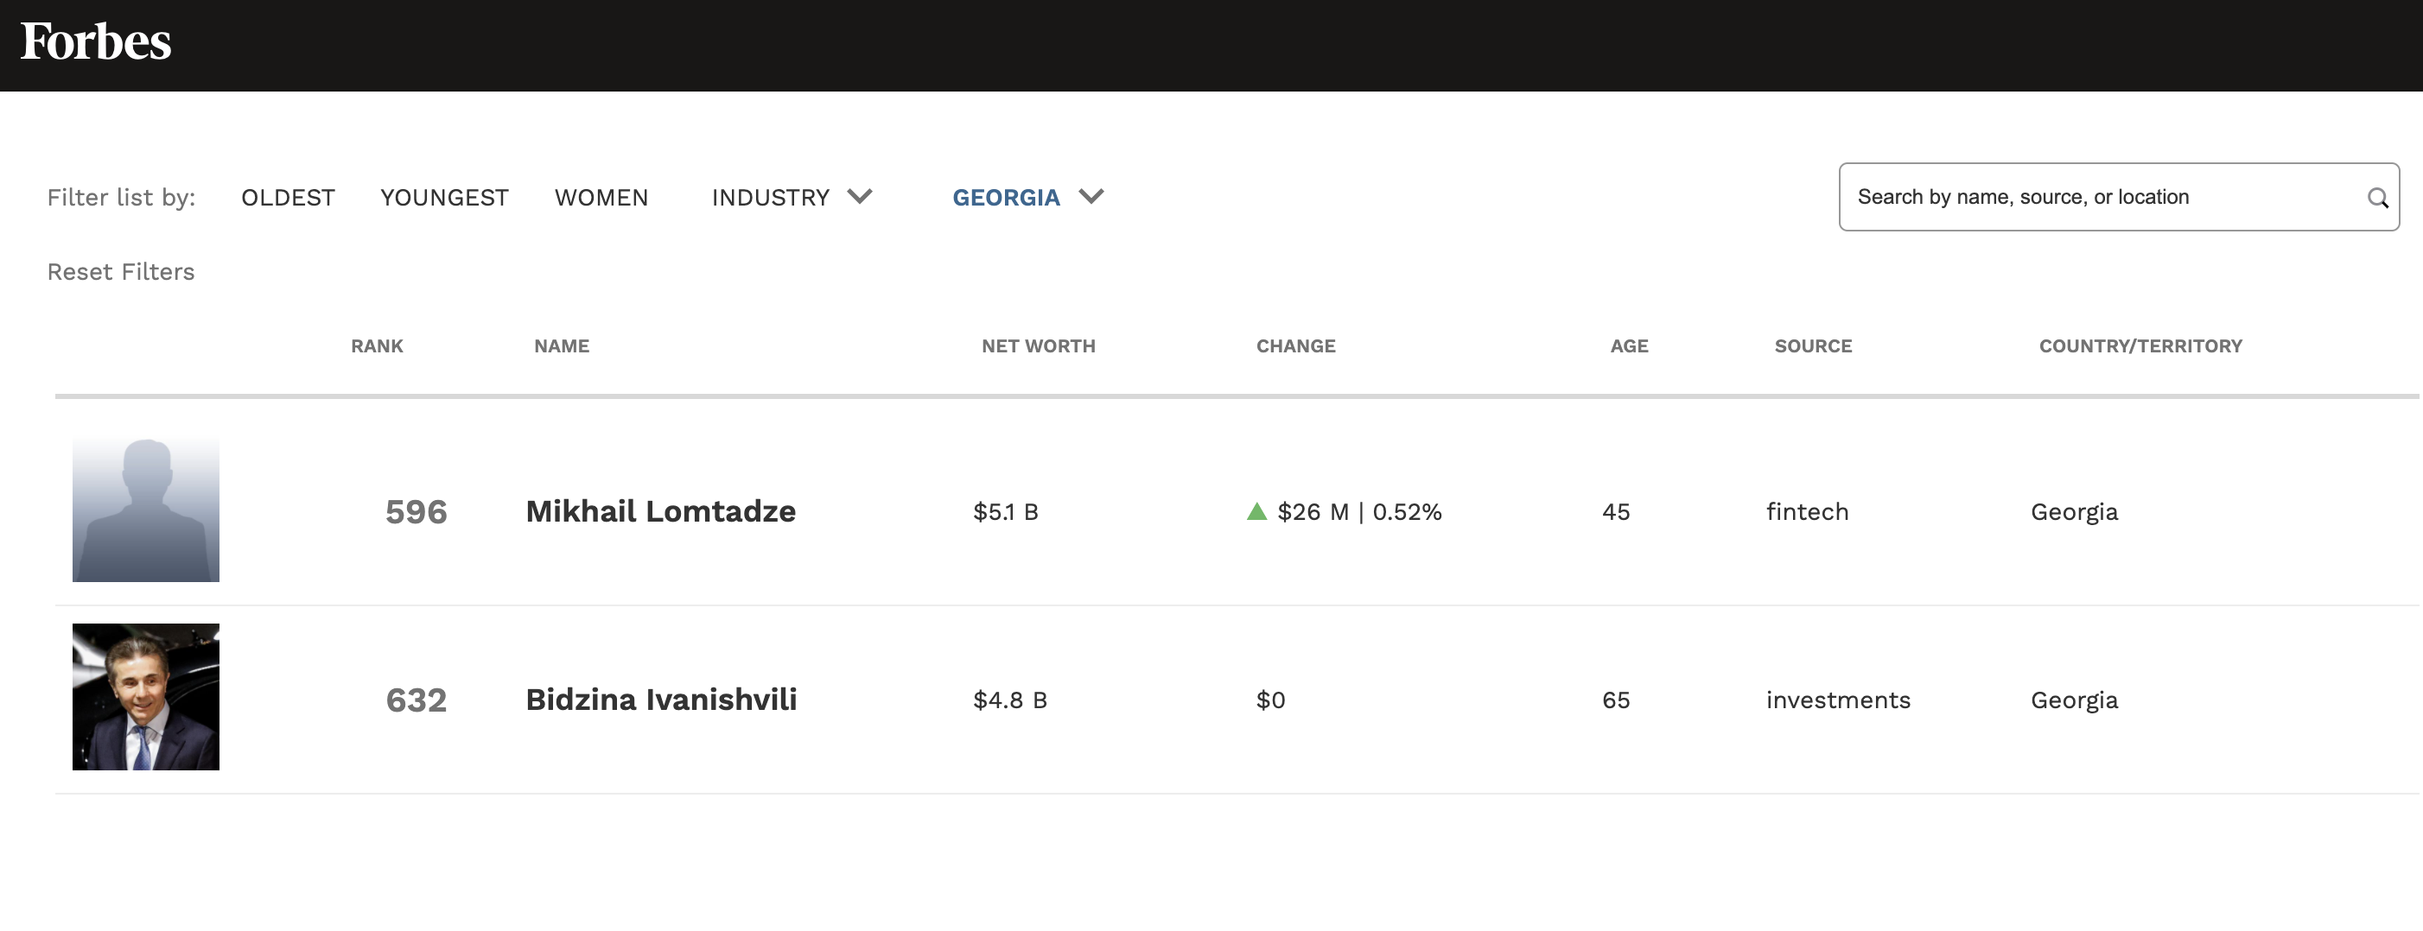Open the GEORGIA country dropdown
The width and height of the screenshot is (2423, 931).
click(x=1028, y=198)
